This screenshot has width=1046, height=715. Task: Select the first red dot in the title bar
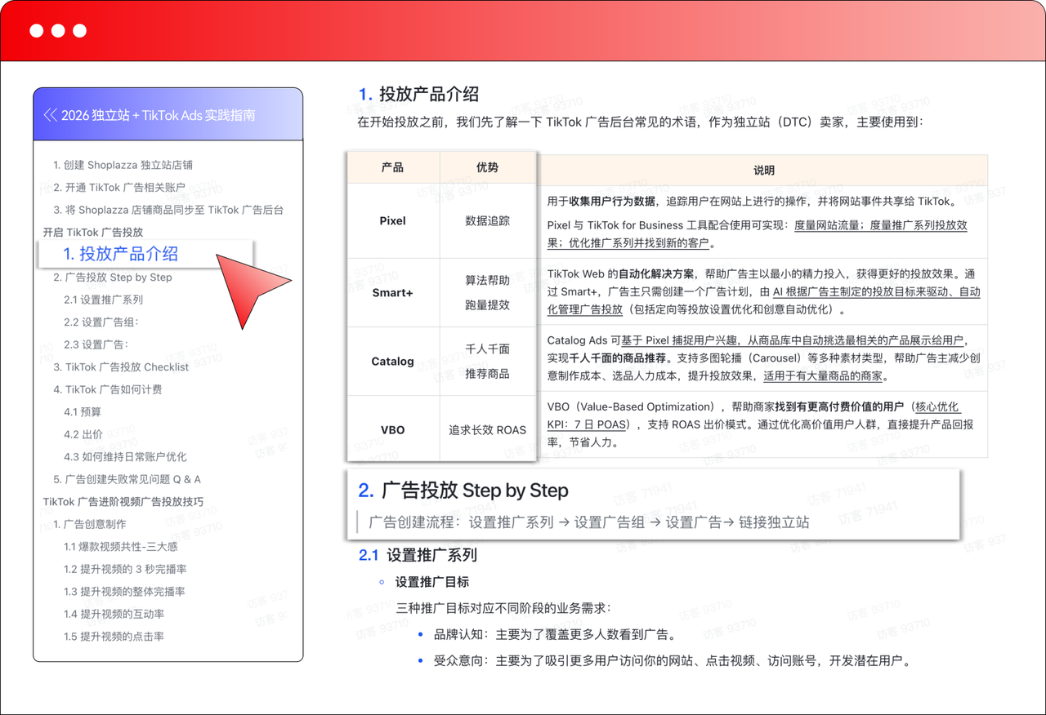tap(36, 30)
